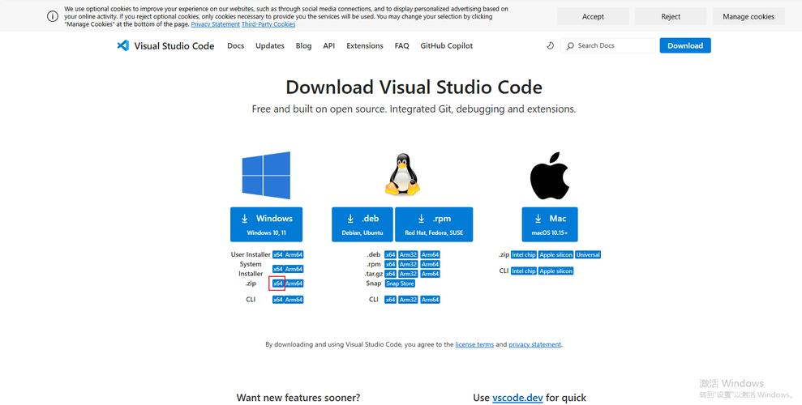Screen dimensions: 802x405
Task: Open the API menu item
Action: [x=329, y=45]
